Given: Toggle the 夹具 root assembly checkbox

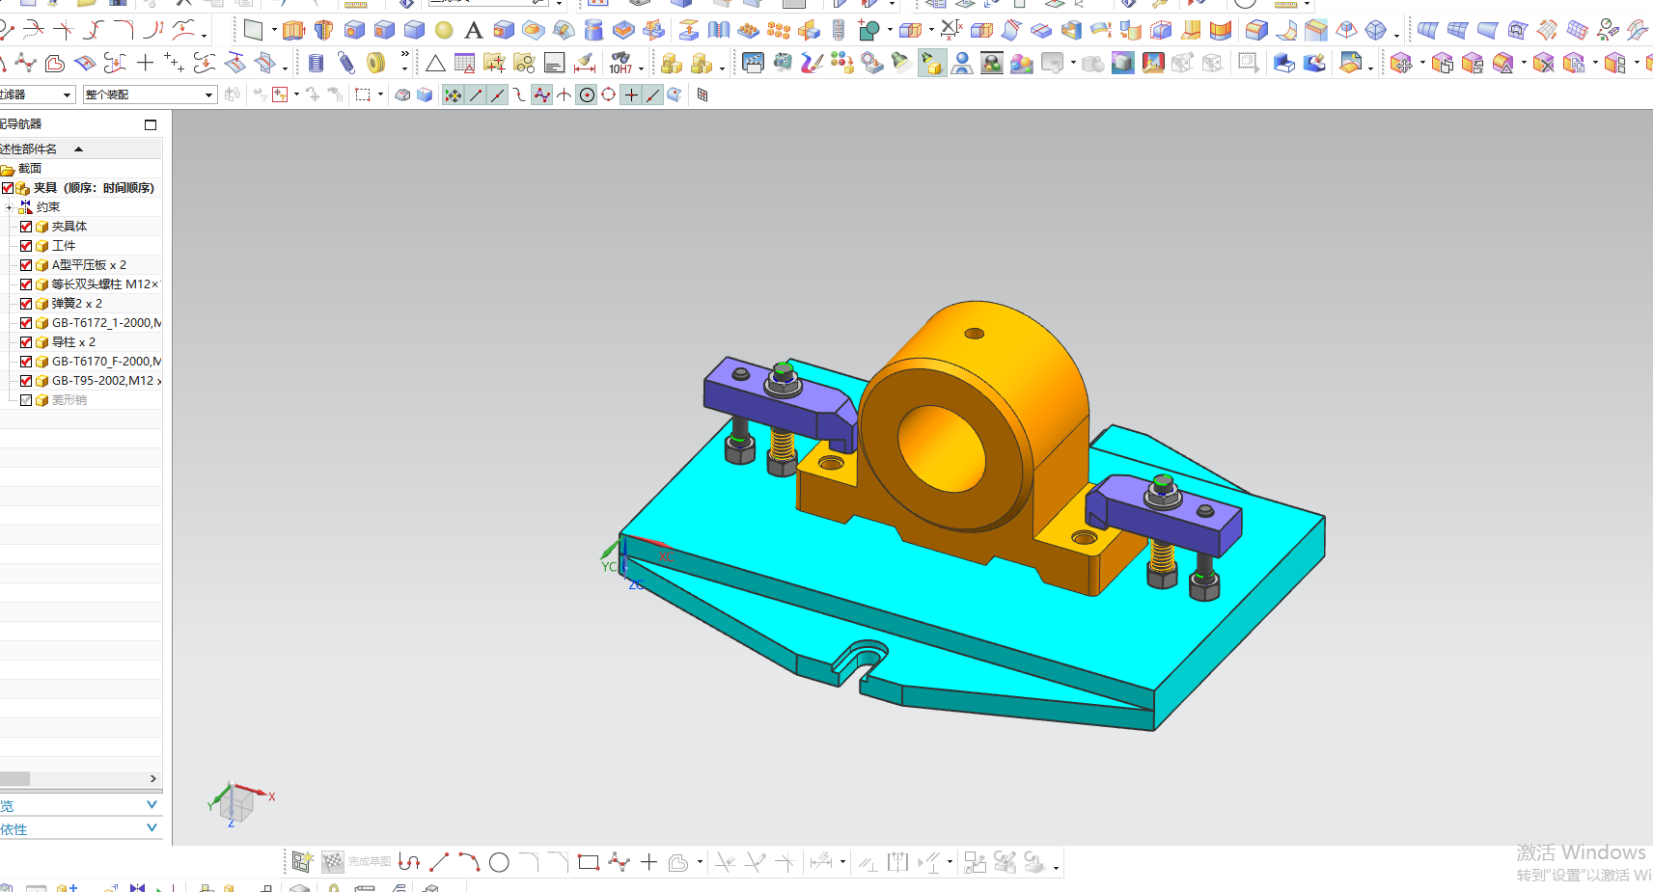Looking at the screenshot, I should (8, 188).
